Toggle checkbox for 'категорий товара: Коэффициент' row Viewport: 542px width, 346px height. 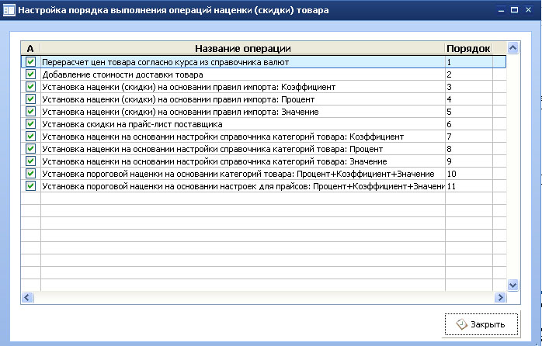point(30,137)
